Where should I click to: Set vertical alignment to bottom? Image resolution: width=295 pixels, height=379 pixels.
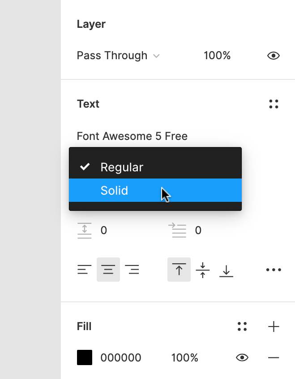[226, 270]
